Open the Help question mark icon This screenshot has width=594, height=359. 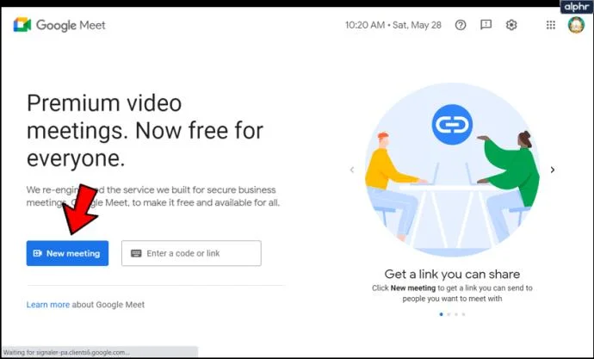[x=461, y=25]
